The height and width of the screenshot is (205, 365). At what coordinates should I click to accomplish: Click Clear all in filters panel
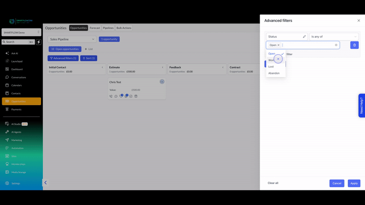273,183
